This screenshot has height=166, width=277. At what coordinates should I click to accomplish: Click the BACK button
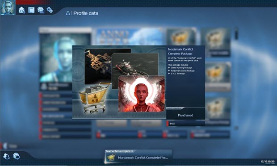pyautogui.click(x=185, y=124)
